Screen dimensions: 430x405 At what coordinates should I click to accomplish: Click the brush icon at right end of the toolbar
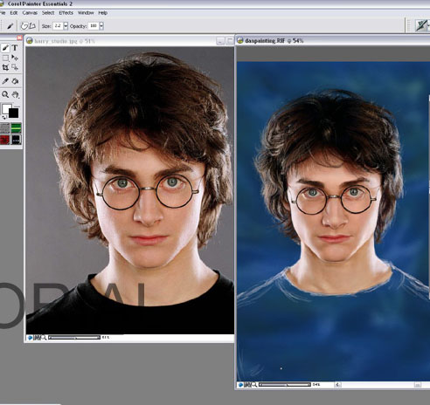pos(421,25)
